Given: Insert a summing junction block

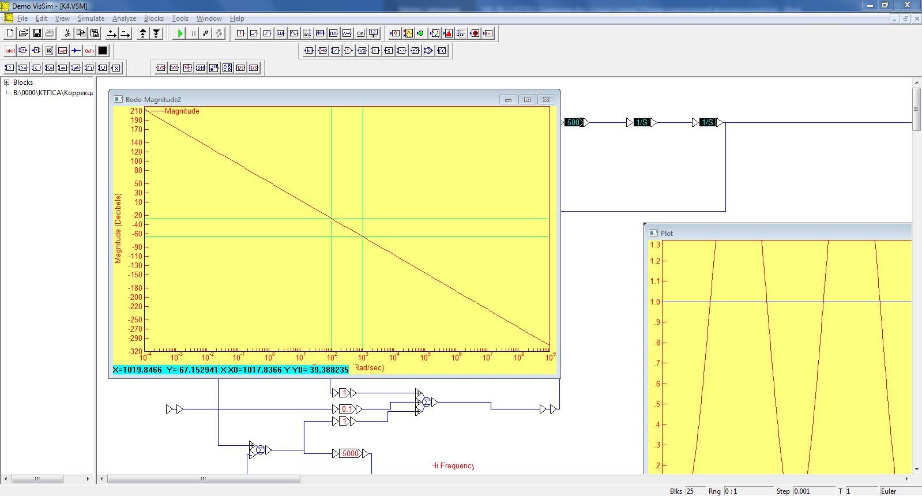Looking at the screenshot, I should [428, 51].
